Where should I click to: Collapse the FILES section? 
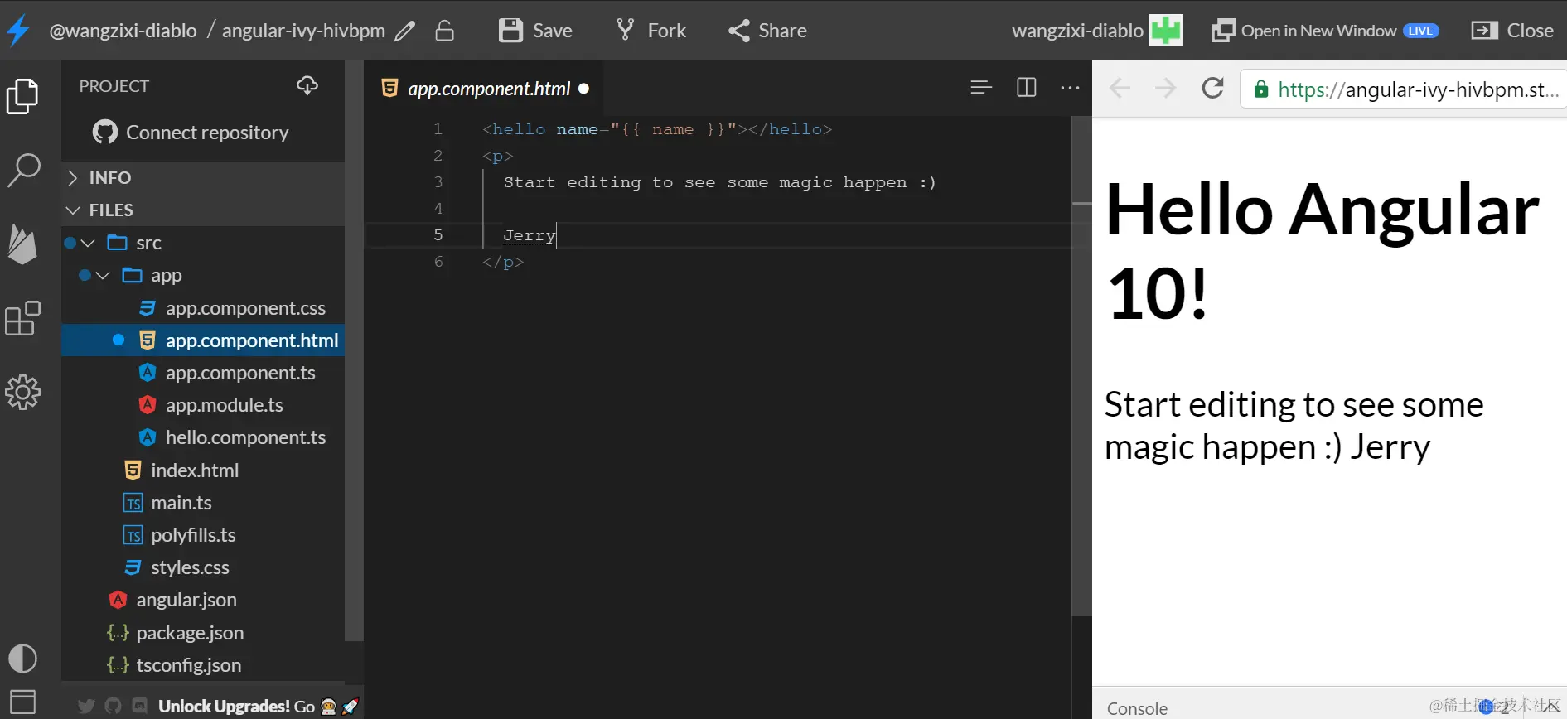pos(203,210)
